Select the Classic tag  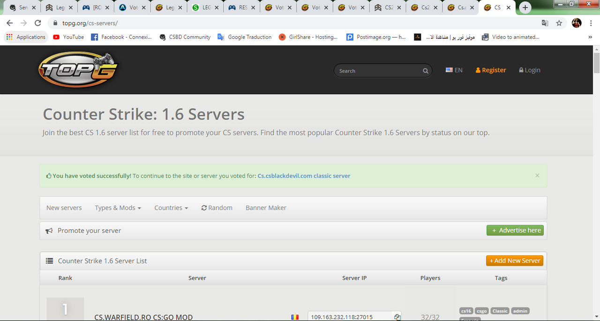tap(500, 311)
